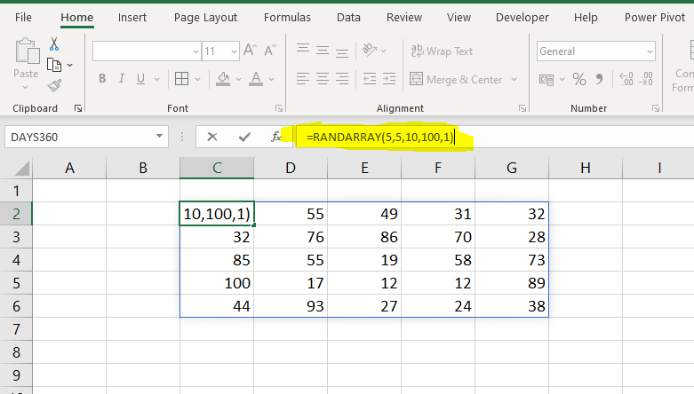The image size is (694, 394).
Task: Toggle Underline formatting
Action: [140, 79]
